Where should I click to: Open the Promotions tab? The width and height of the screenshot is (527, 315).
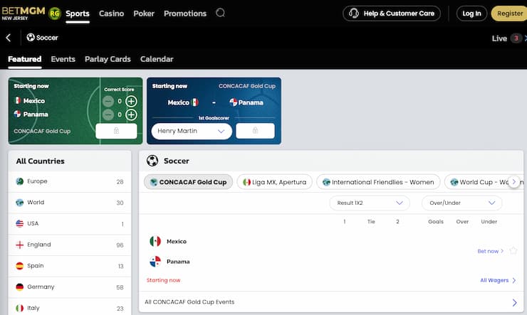pos(185,14)
